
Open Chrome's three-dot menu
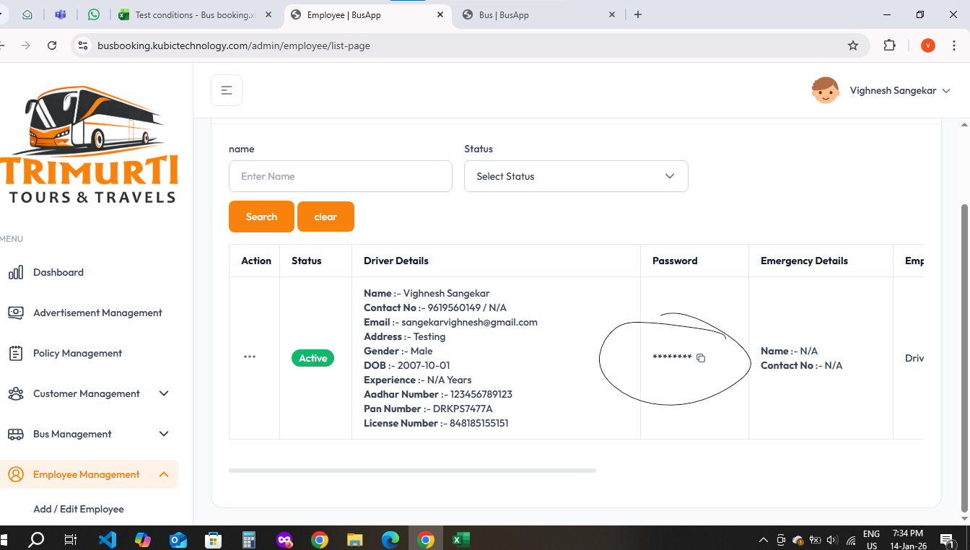[955, 45]
